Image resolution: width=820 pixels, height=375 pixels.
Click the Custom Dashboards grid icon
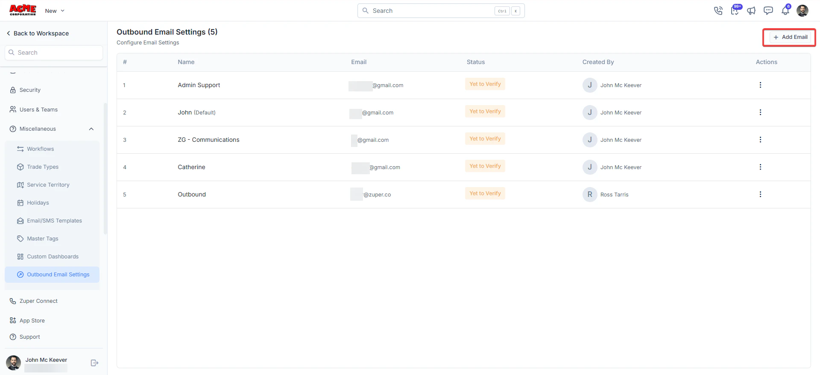[x=20, y=257]
